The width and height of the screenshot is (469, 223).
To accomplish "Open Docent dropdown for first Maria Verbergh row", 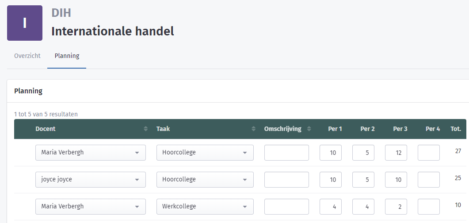I will point(91,153).
